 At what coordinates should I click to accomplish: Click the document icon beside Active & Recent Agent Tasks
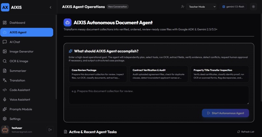pyautogui.click(x=66, y=132)
